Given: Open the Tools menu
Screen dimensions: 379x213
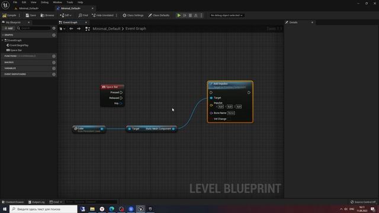Looking at the screenshot, I should (x=70, y=2).
